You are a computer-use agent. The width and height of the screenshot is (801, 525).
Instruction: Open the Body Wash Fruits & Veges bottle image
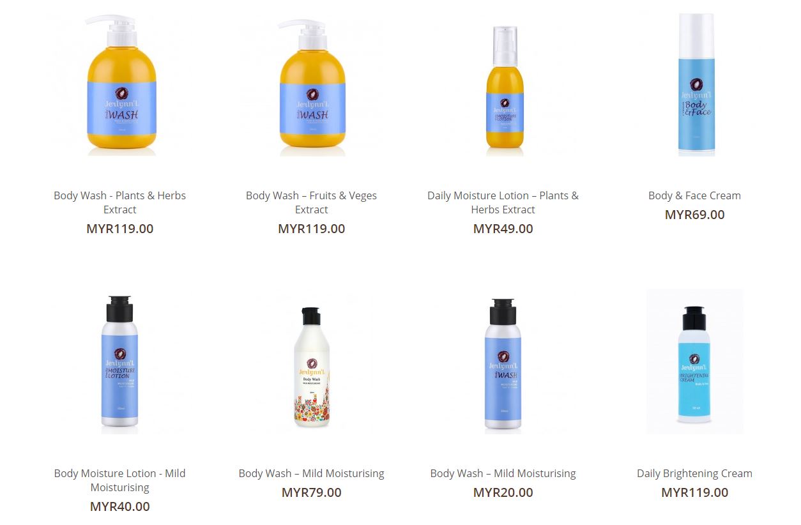[312, 85]
